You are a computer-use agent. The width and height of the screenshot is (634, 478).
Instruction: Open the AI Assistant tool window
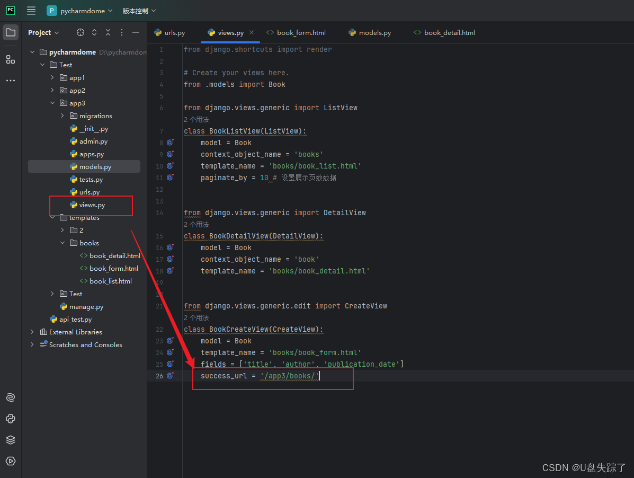[x=11, y=397]
